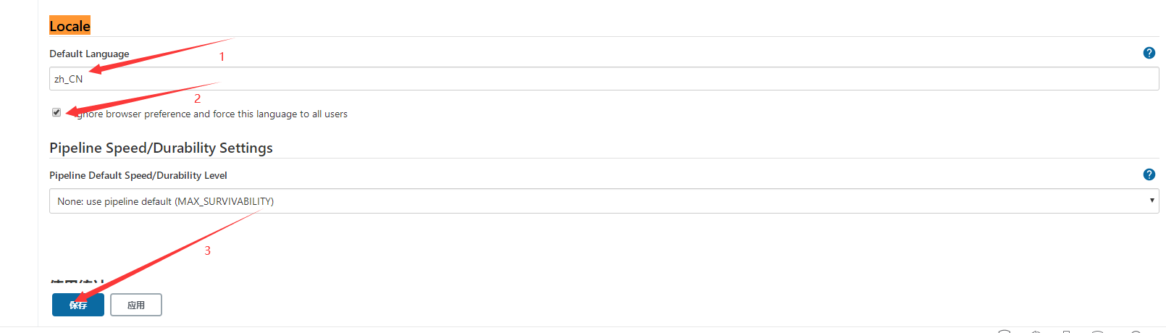
Task: Click the red annotation number 2
Action: tap(197, 98)
